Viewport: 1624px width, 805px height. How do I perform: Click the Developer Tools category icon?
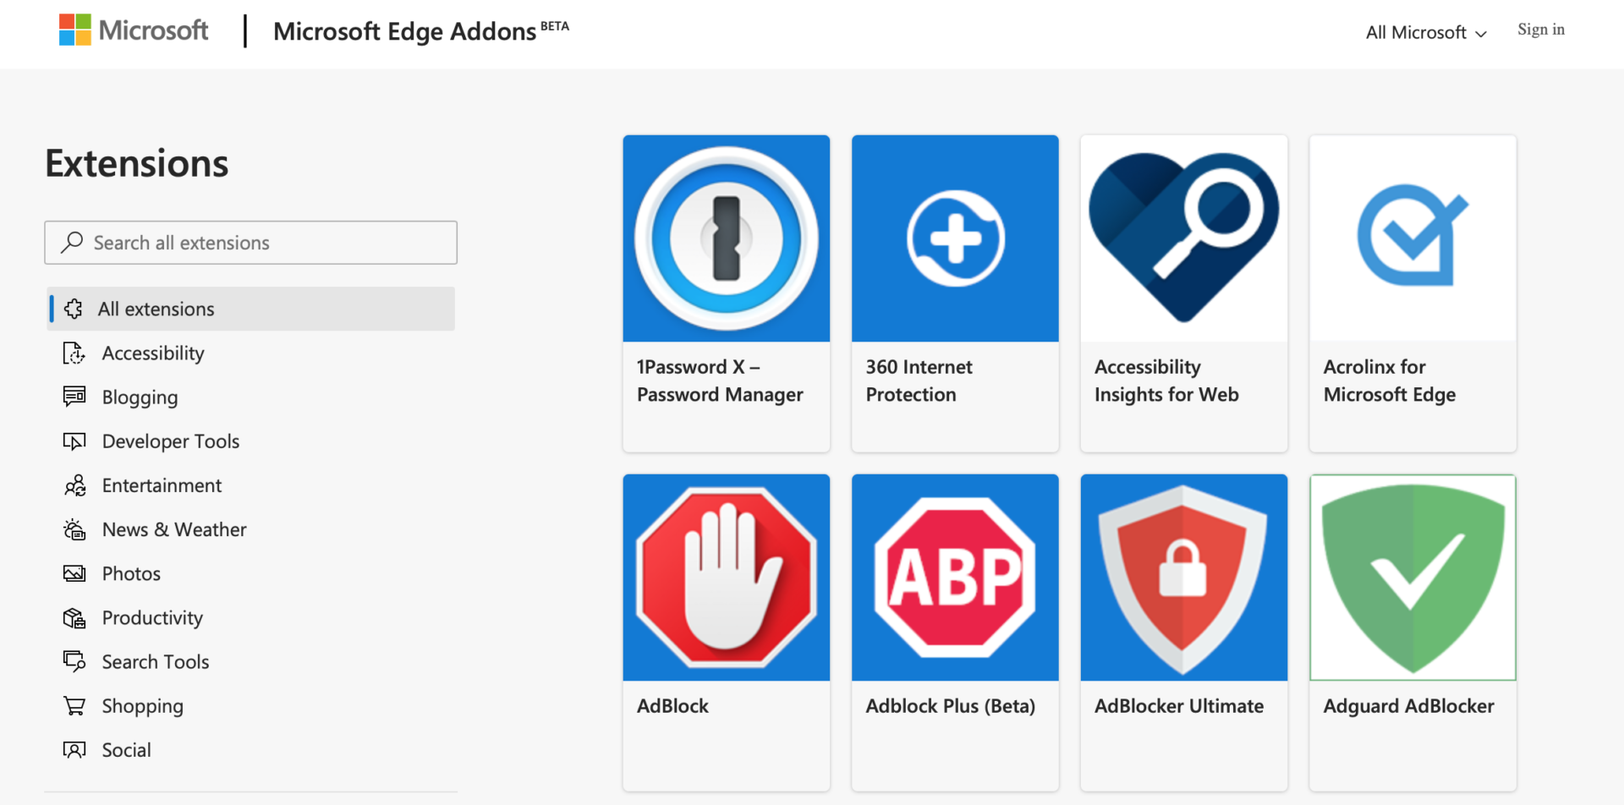tap(74, 441)
